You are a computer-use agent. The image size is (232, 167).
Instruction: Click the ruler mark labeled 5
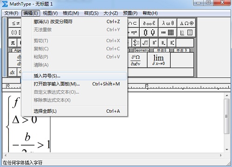pyautogui.click(x=147, y=85)
